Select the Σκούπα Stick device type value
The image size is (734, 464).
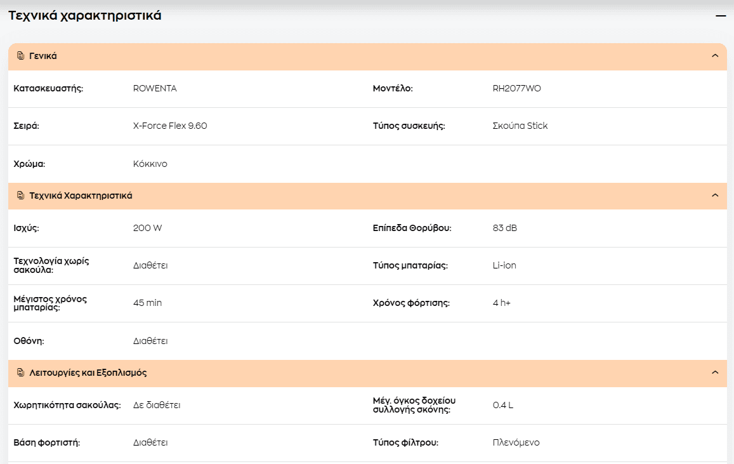[520, 126]
